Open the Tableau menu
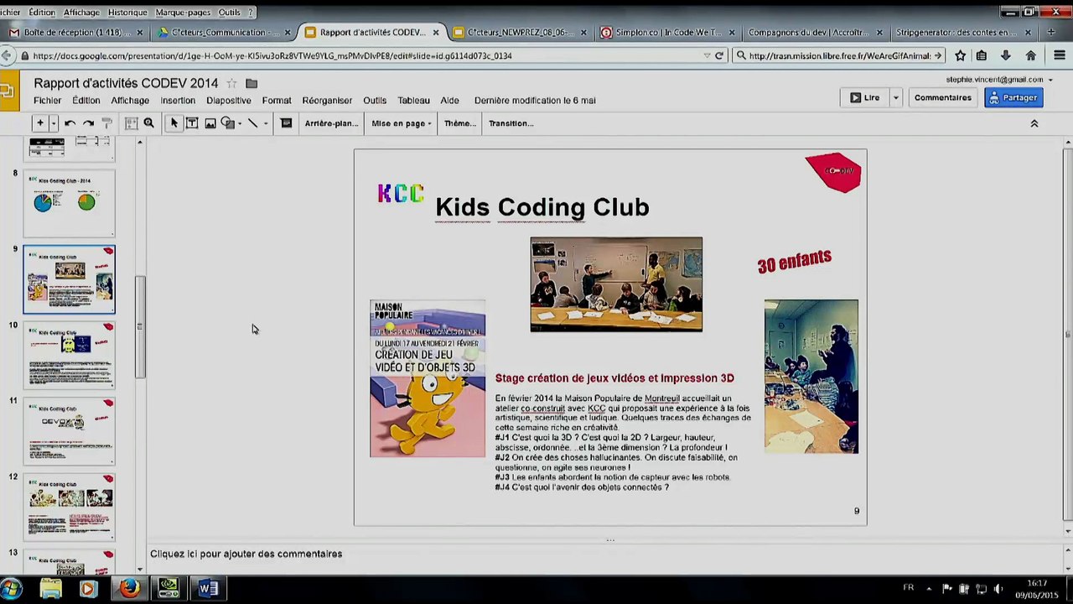This screenshot has width=1073, height=604. point(413,101)
